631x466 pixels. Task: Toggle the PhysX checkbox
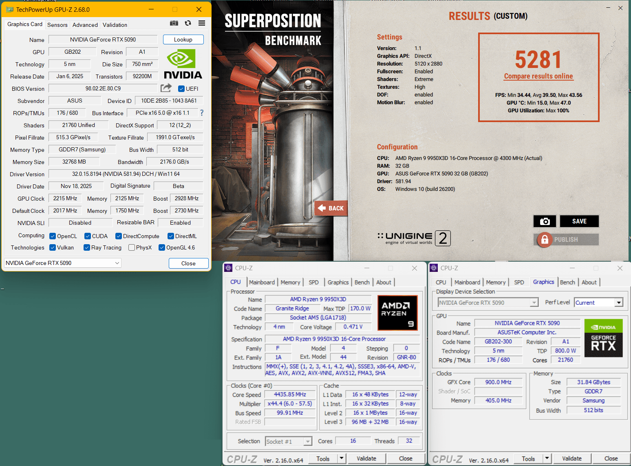pos(132,247)
